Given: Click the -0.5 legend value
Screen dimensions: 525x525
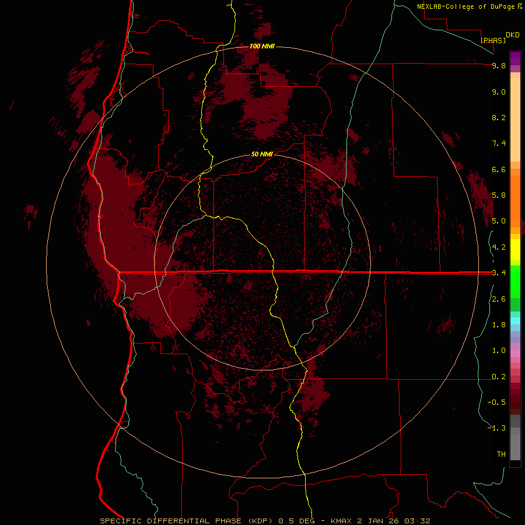Looking at the screenshot, I should coord(496,402).
